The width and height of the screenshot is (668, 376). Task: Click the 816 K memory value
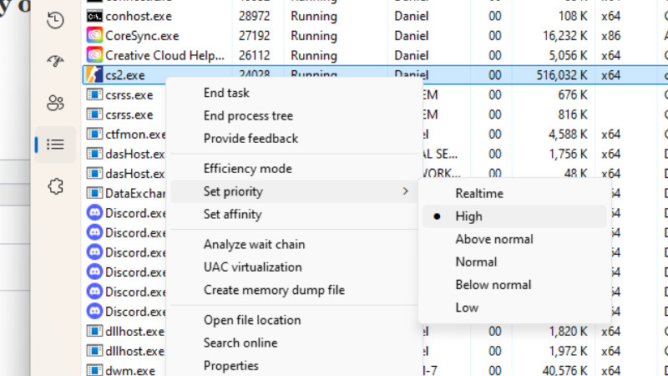coord(573,114)
